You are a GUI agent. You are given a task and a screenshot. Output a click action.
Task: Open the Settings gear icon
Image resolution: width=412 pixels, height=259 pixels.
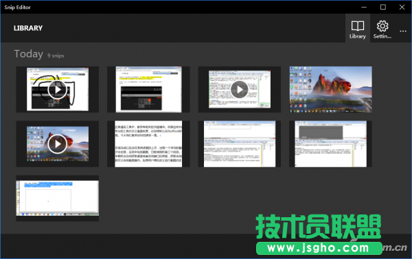pos(382,29)
